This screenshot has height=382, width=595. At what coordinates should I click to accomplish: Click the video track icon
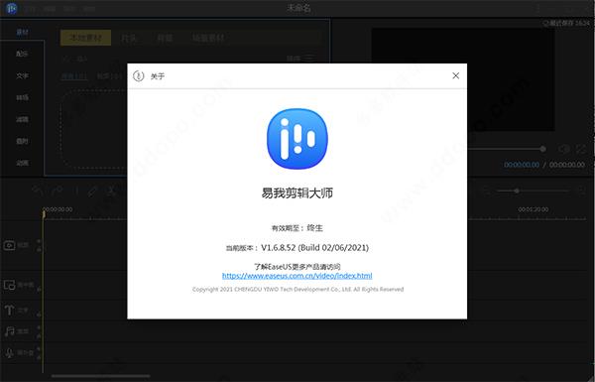[x=9, y=245]
